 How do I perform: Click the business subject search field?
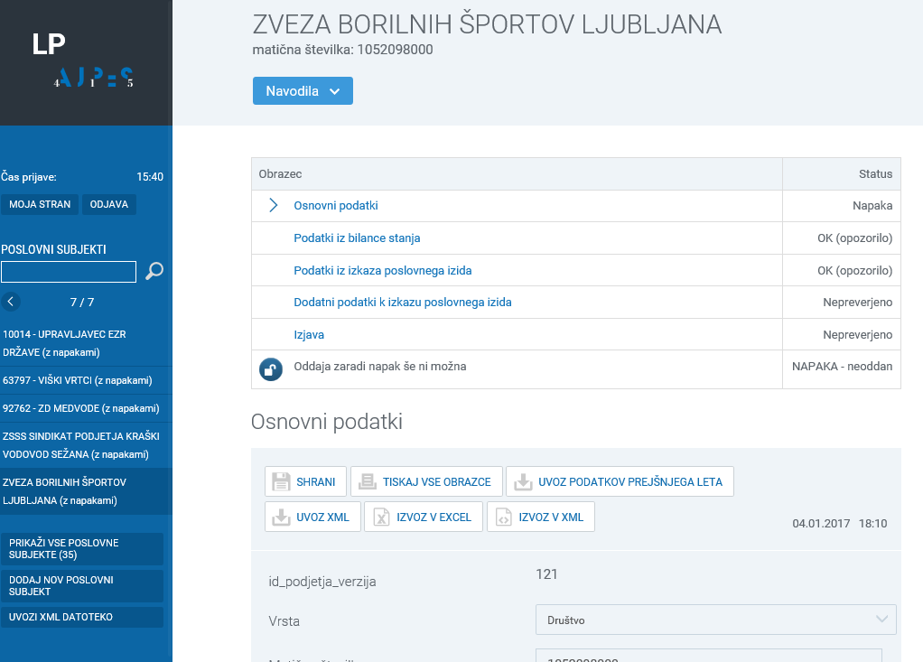tap(69, 272)
